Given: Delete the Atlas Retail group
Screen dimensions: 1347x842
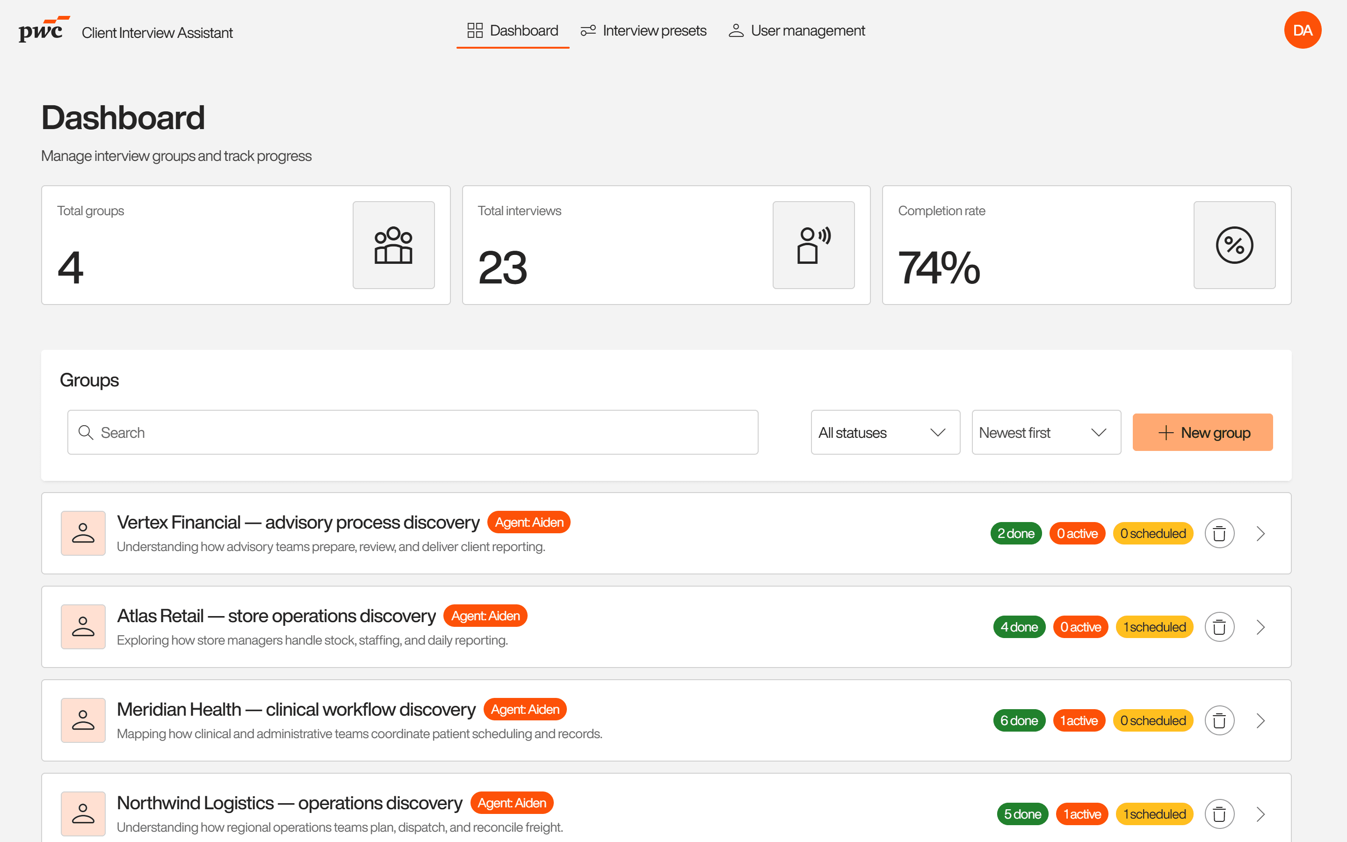Looking at the screenshot, I should click(x=1219, y=627).
